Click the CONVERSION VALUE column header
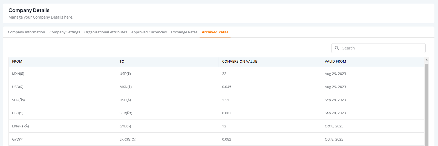438x146 pixels. (x=240, y=62)
